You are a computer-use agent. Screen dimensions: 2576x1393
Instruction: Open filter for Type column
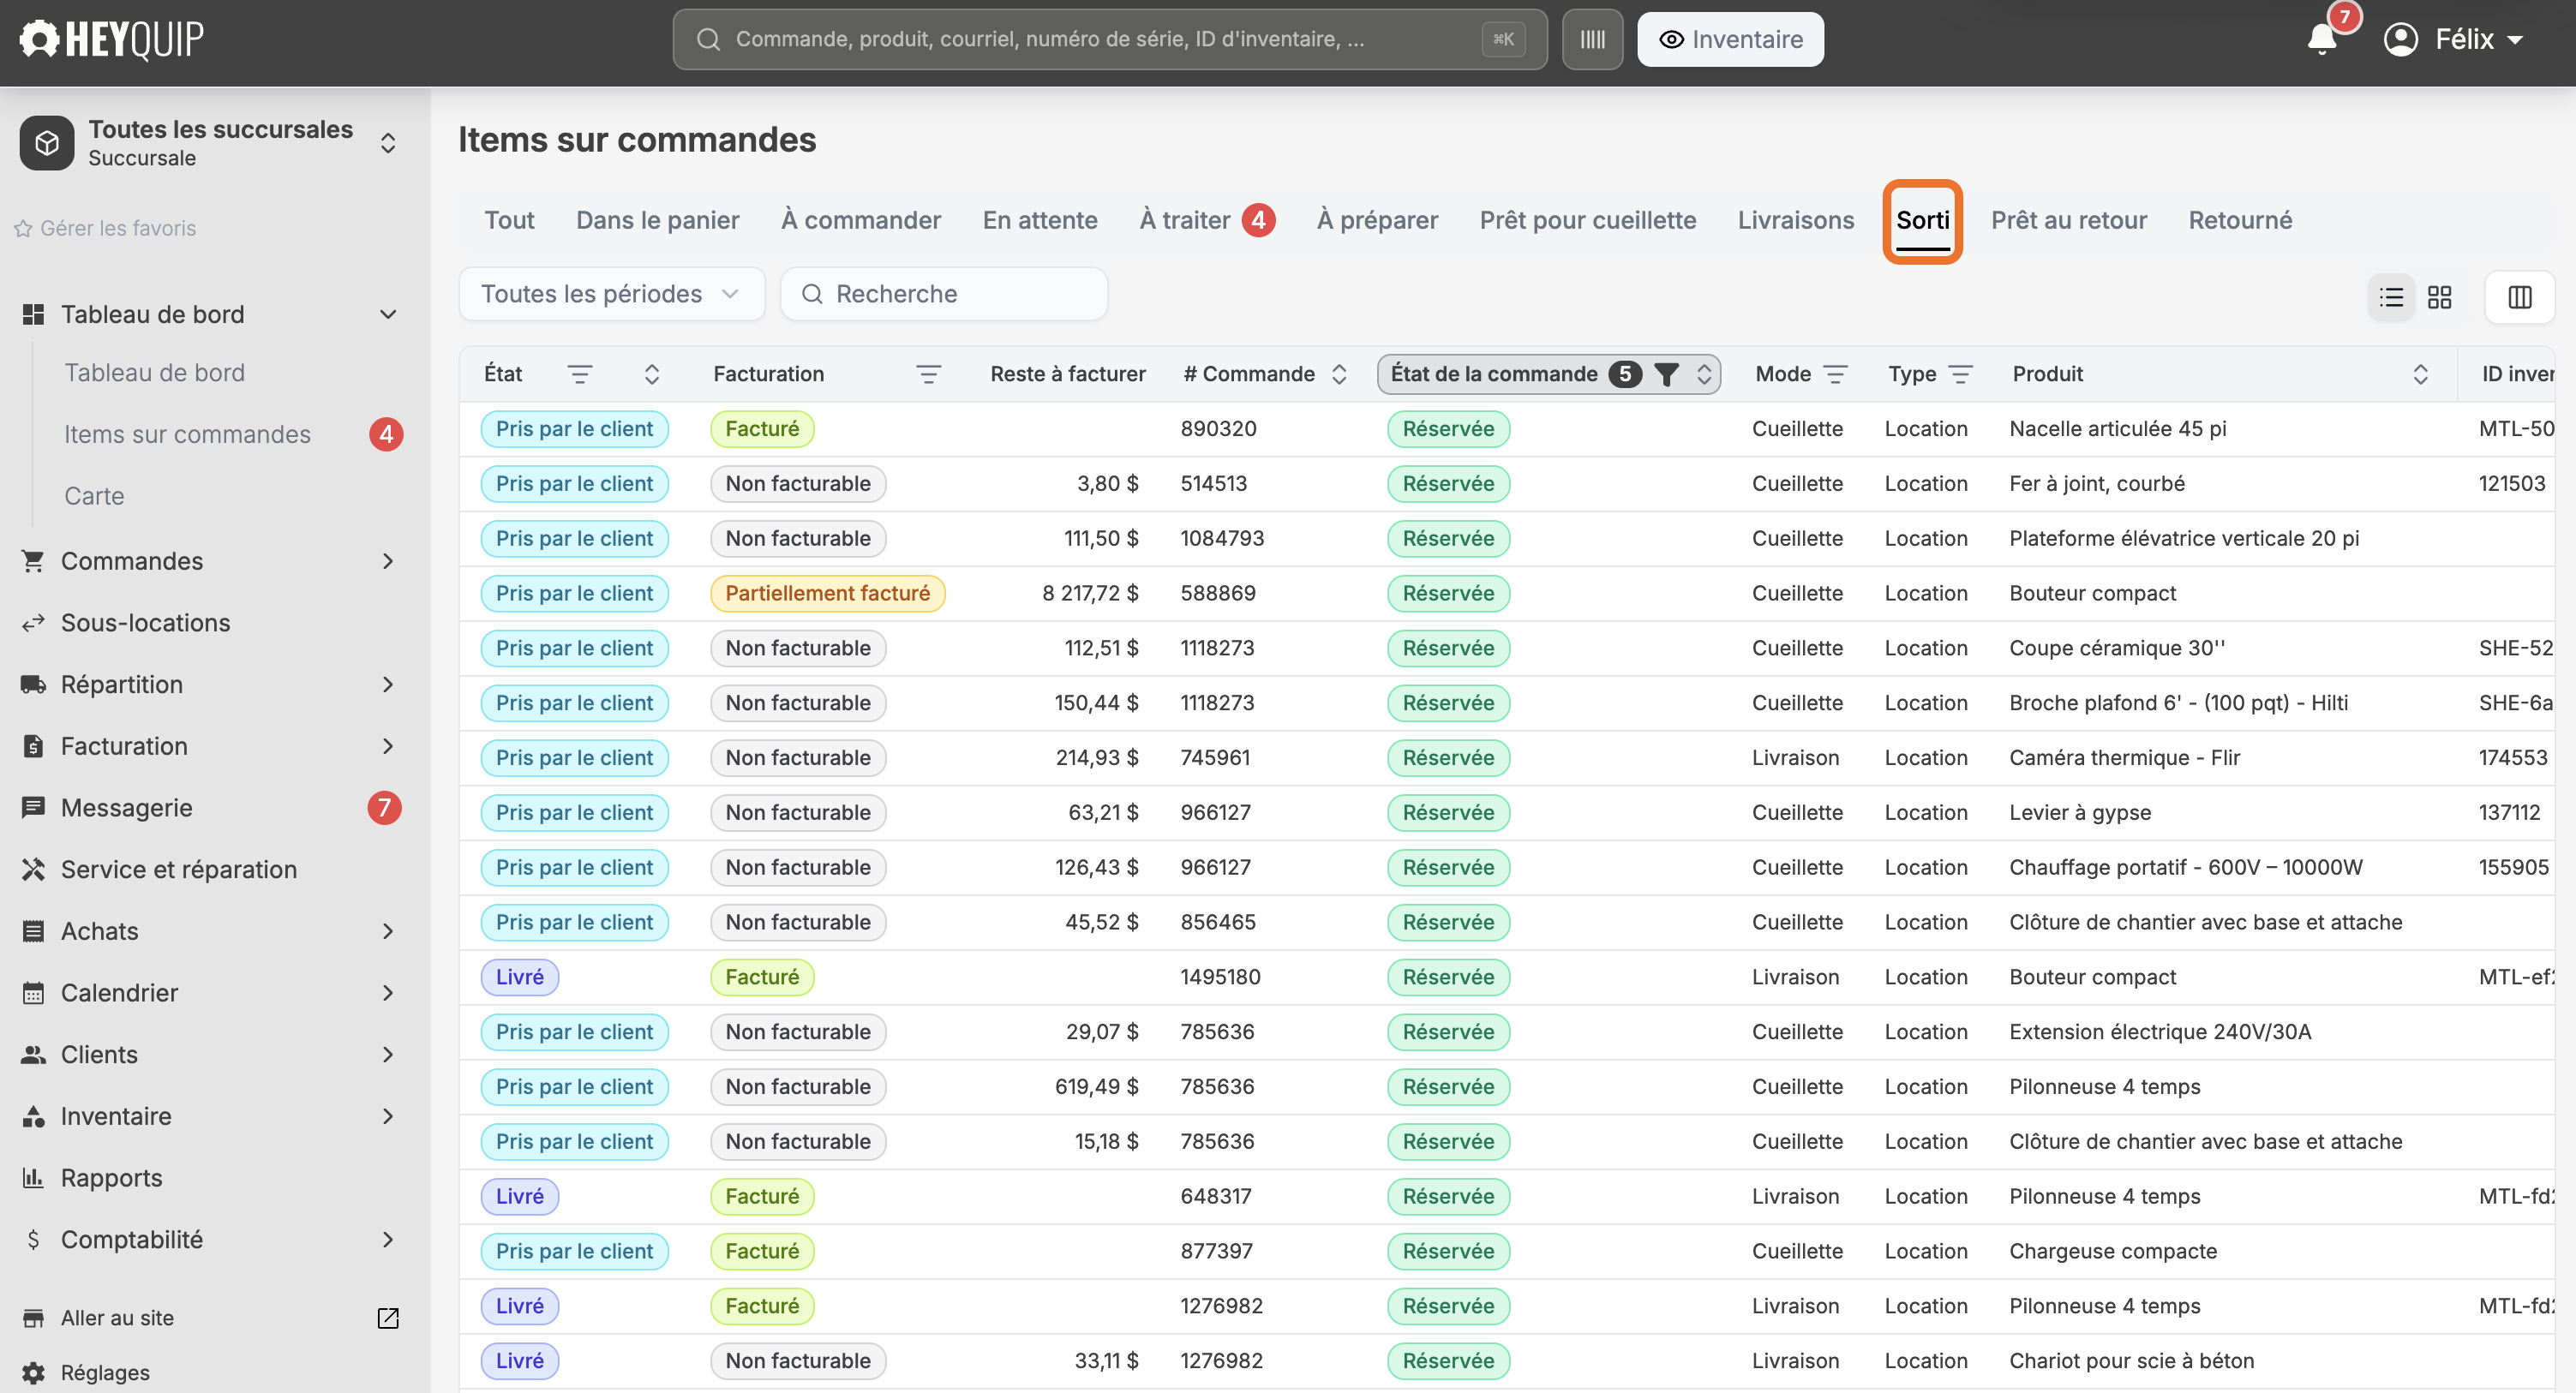(1960, 374)
